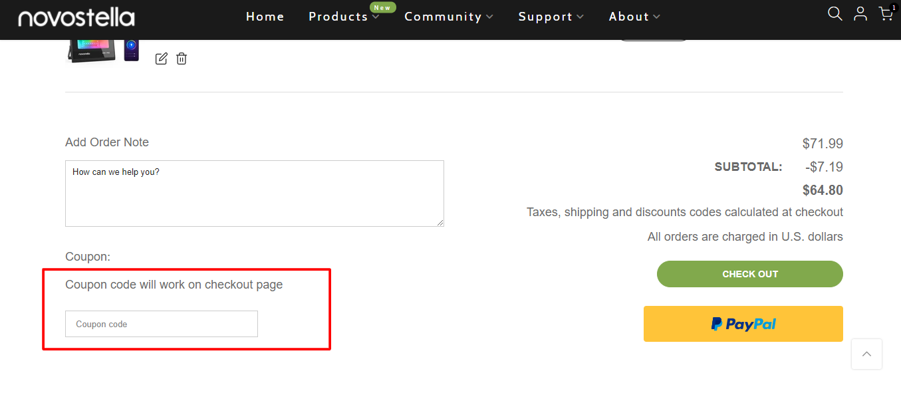Click the New badge above Products
This screenshot has height=399, width=901.
click(x=383, y=7)
